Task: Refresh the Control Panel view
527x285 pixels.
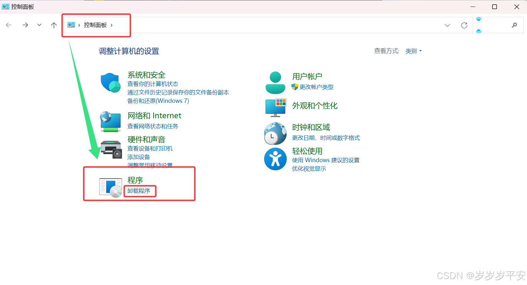Action: (464, 25)
